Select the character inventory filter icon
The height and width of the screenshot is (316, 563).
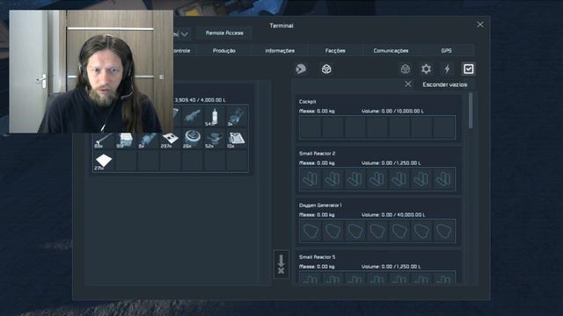(301, 68)
